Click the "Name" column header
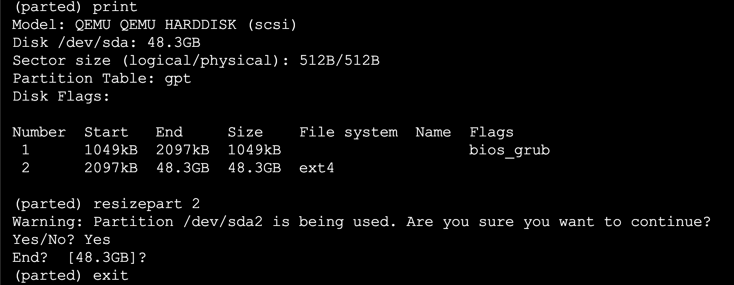 433,132
